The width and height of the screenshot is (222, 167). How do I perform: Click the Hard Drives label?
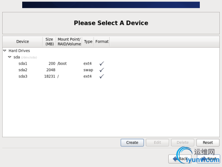coord(19,51)
